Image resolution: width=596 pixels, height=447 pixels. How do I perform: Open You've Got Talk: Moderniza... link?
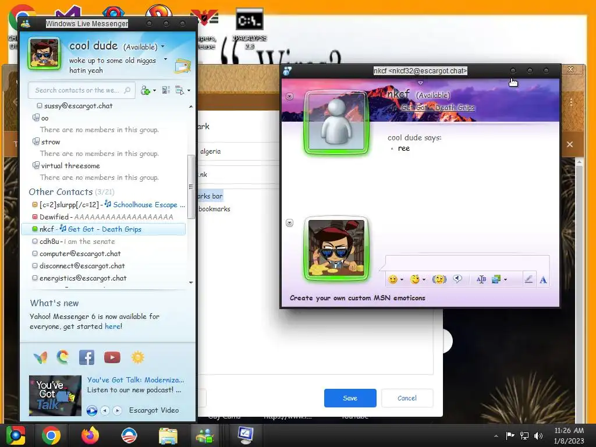point(135,379)
